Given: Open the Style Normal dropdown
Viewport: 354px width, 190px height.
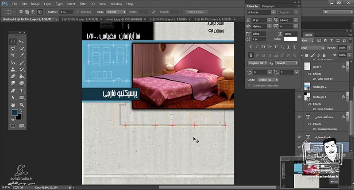Looking at the screenshot, I should pyautogui.click(x=116, y=12).
